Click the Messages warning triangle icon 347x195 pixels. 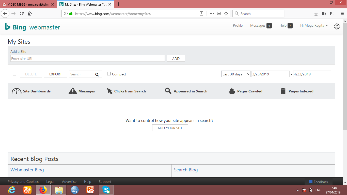point(73,91)
